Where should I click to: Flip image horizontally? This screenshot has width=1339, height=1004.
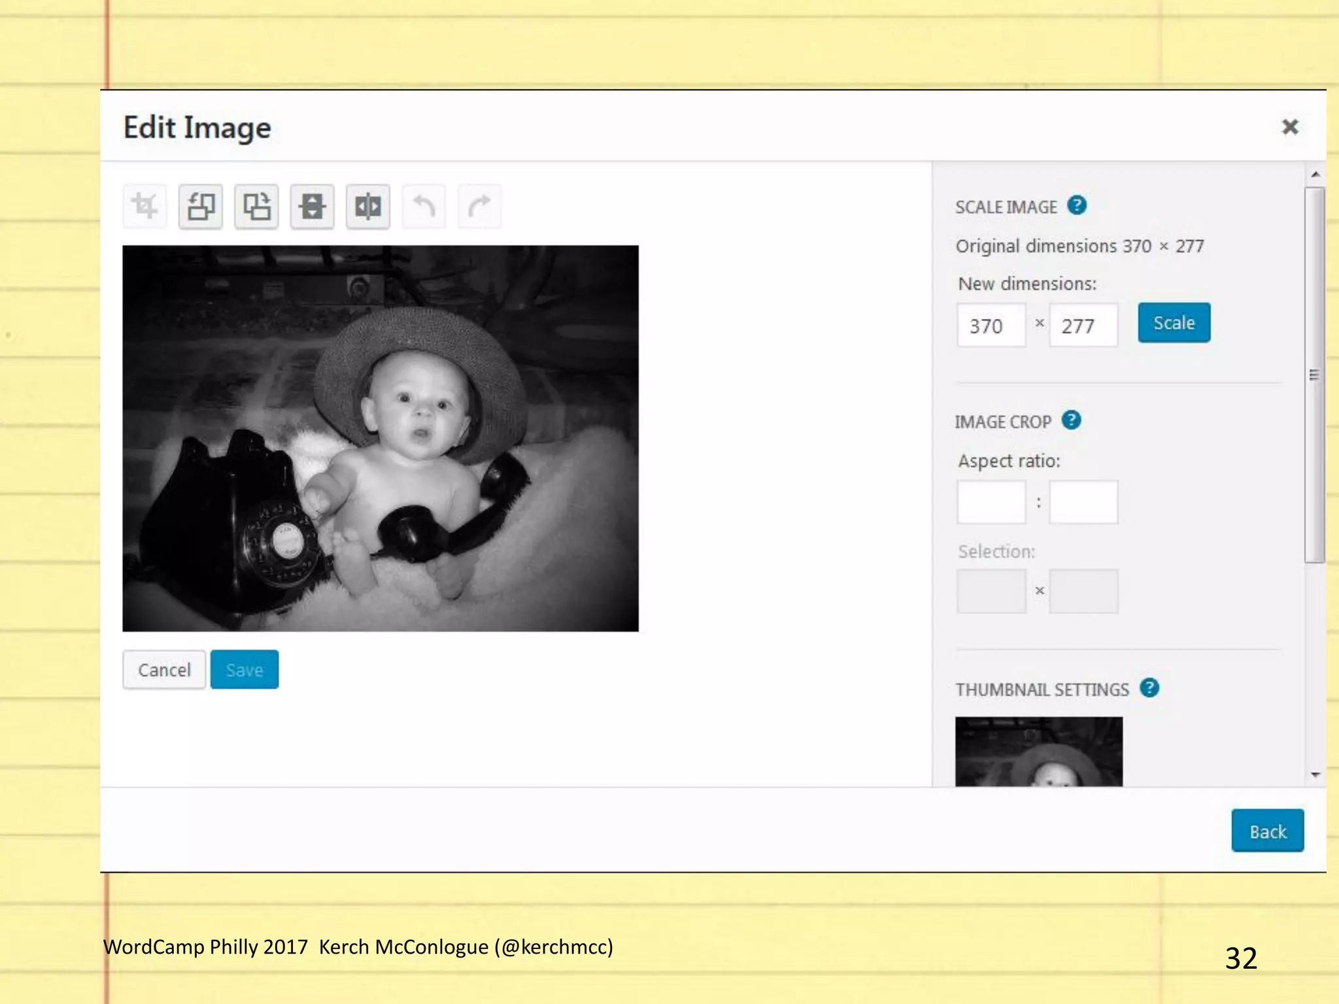point(368,207)
